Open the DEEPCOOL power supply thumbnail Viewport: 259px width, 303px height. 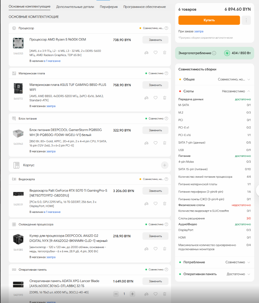18,133
